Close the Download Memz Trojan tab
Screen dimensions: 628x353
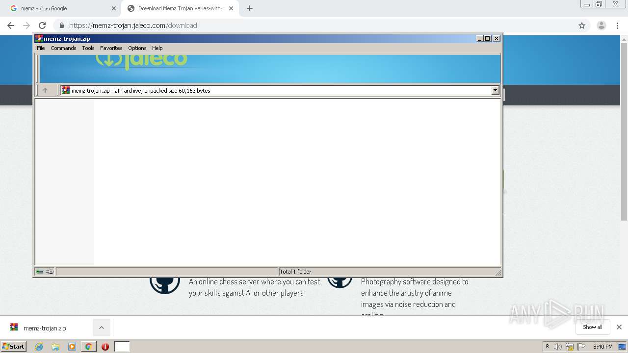click(x=231, y=8)
